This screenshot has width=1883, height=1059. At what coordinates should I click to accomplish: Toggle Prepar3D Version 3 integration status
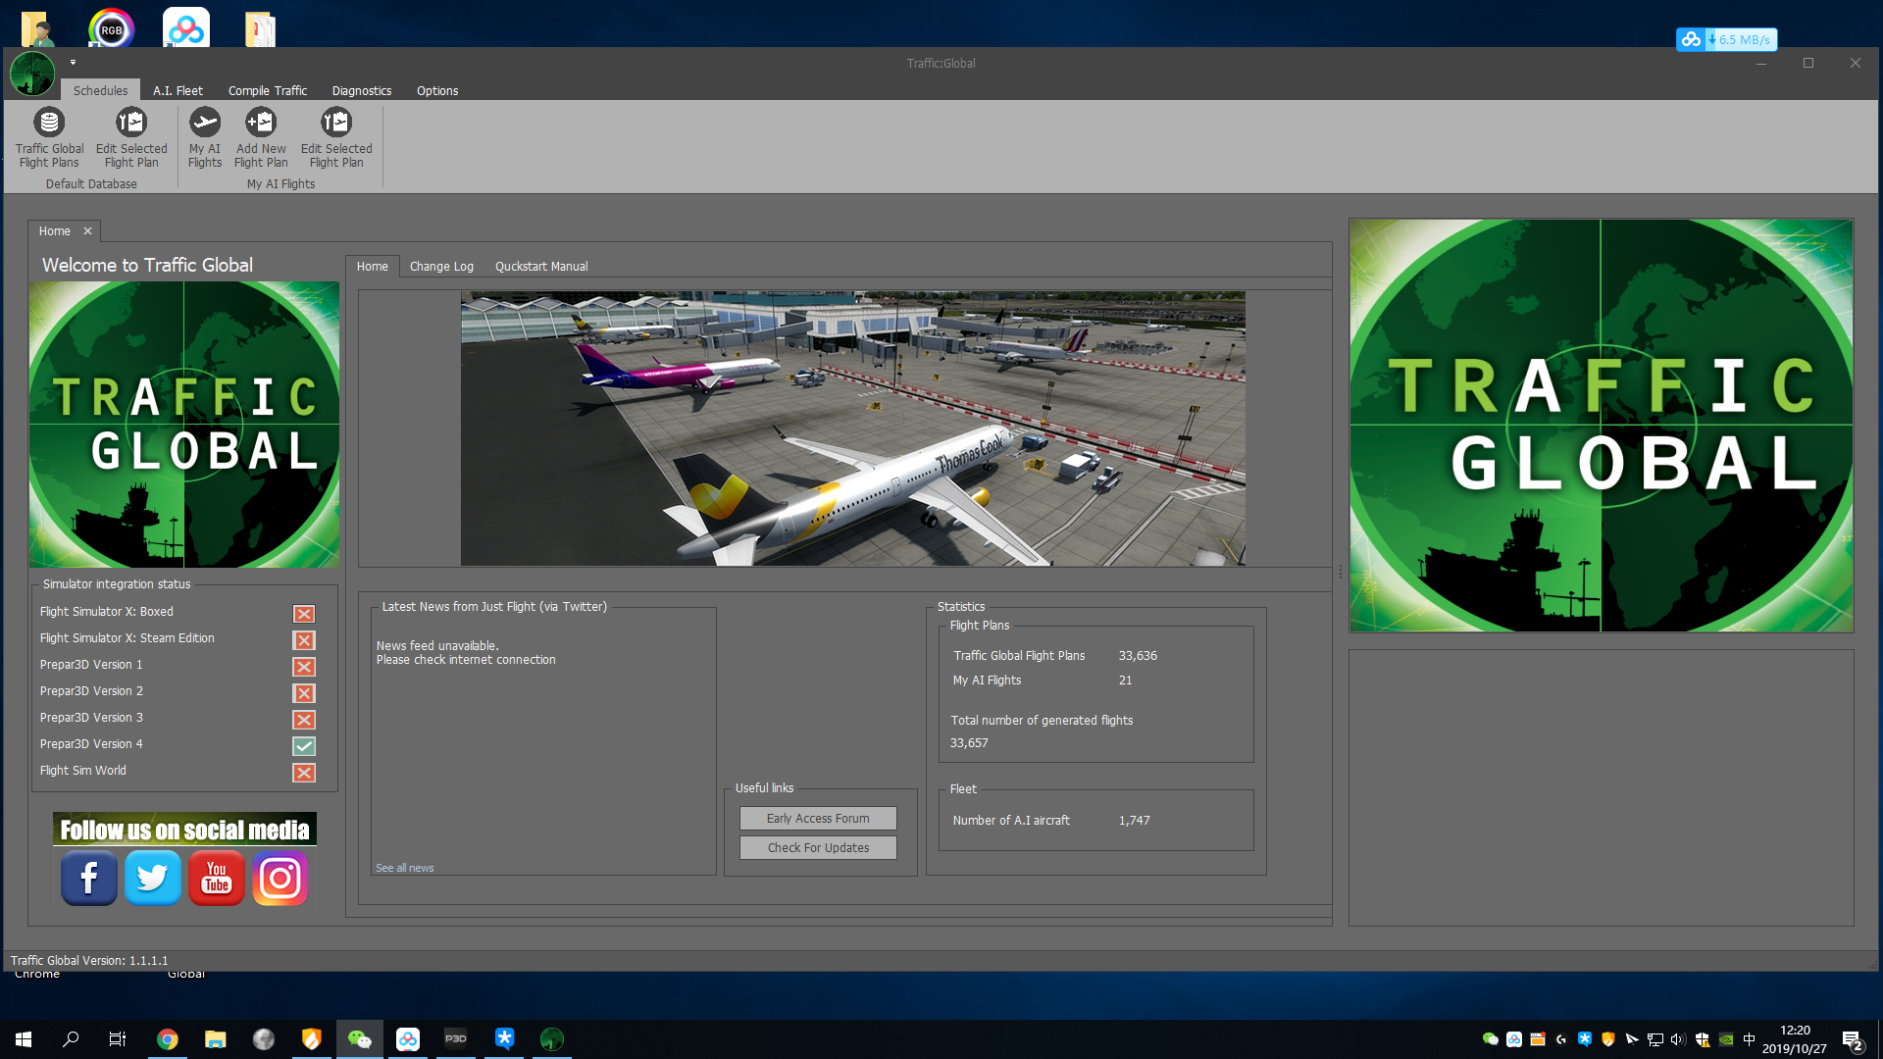pyautogui.click(x=304, y=720)
